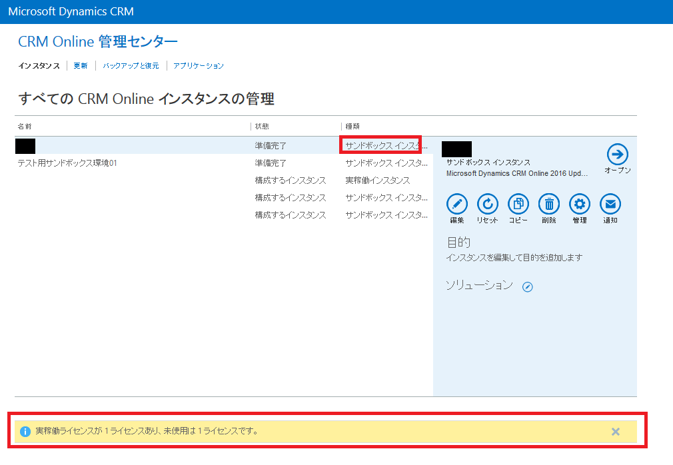The image size is (673, 465).
Task: Click the info icon in yellow banner
Action: (25, 432)
